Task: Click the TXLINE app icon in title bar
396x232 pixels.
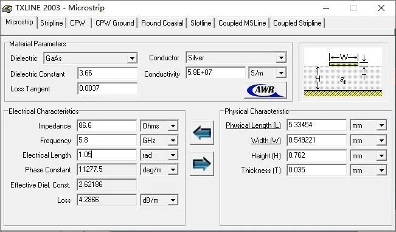Action: click(7, 9)
